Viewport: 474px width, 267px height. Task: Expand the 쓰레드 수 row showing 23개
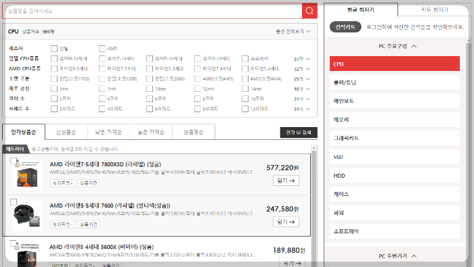coord(302,109)
